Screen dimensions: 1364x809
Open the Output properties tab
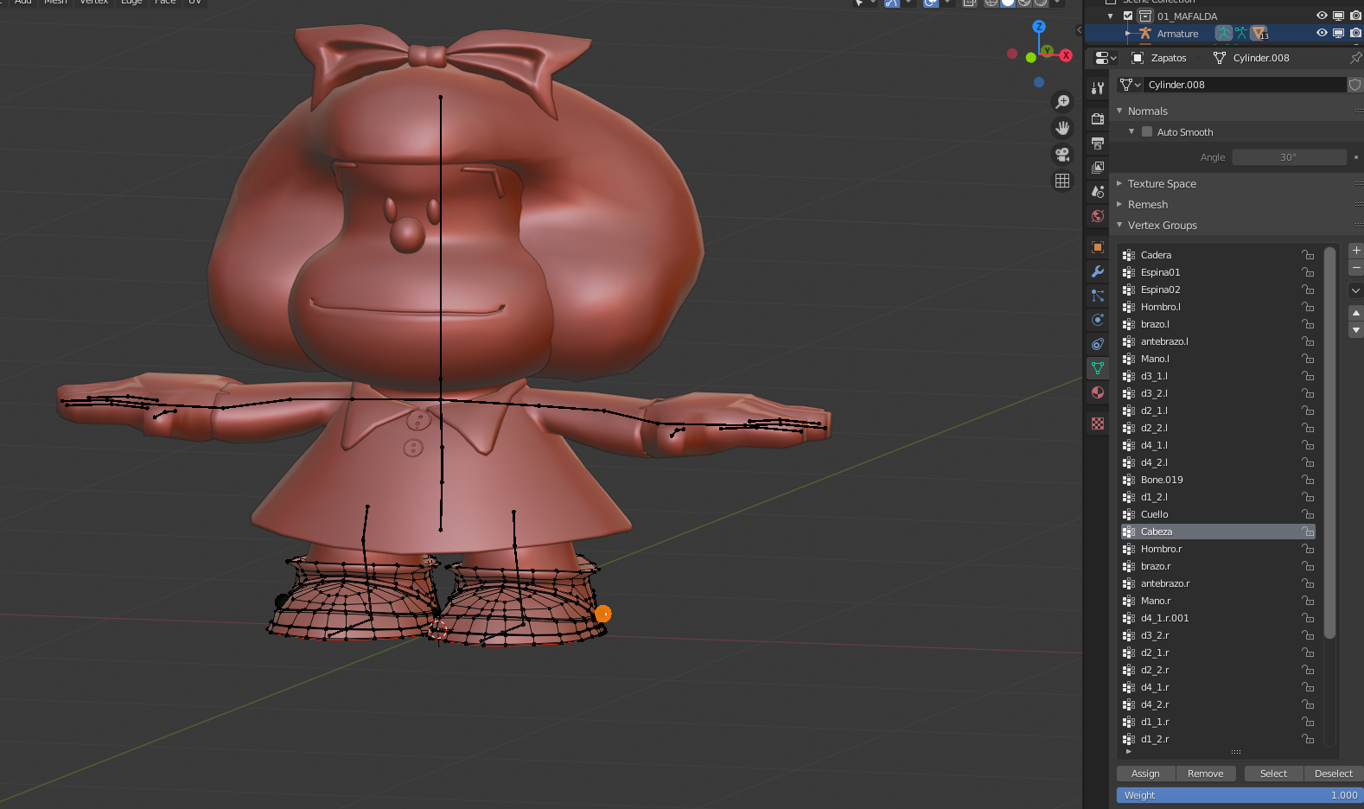1098,143
